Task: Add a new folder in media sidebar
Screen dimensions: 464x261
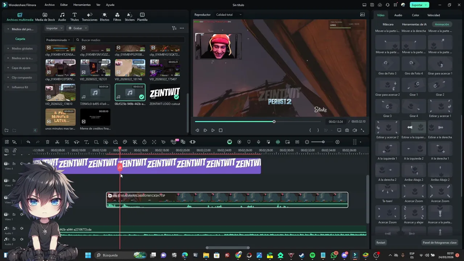Action: [x=7, y=130]
